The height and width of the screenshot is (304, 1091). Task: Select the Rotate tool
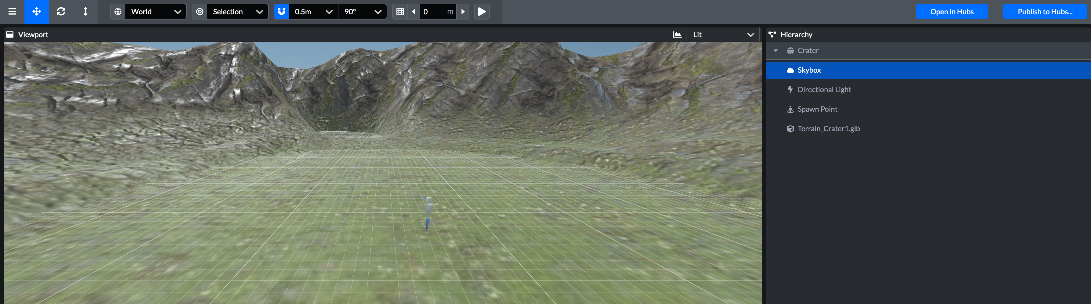tap(61, 11)
